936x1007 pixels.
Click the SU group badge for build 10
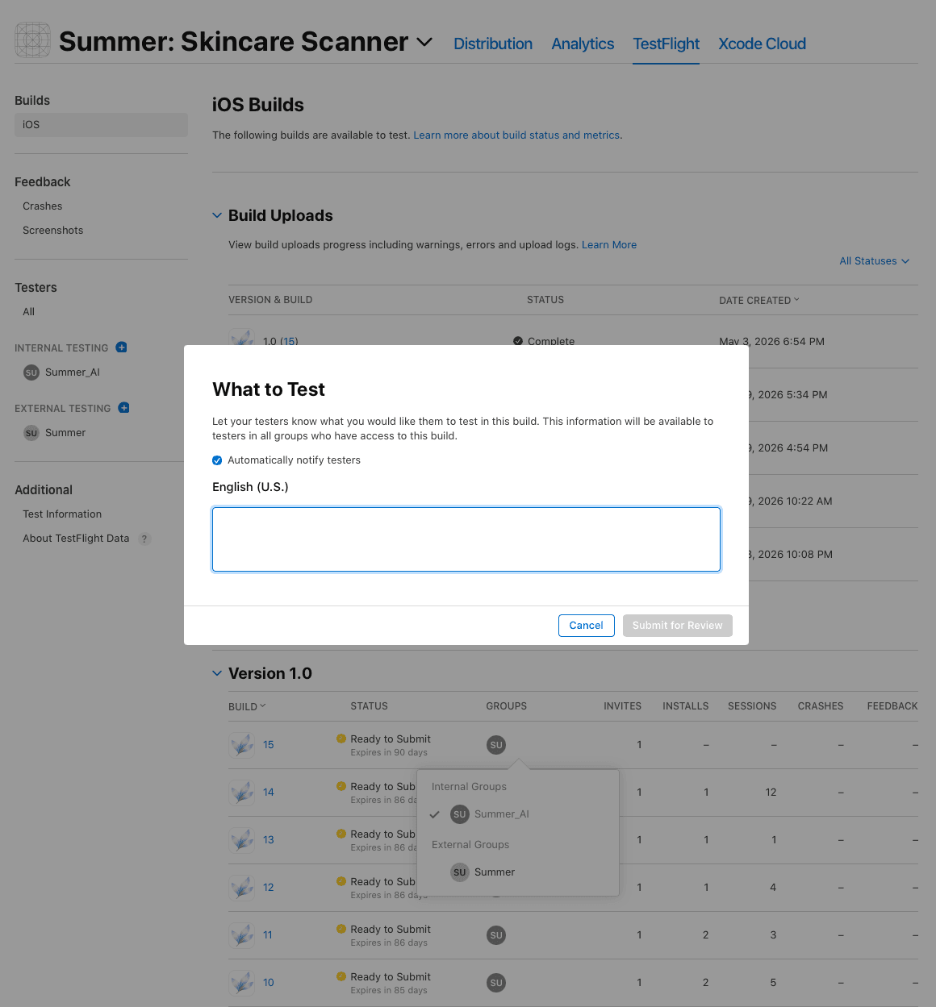[496, 983]
